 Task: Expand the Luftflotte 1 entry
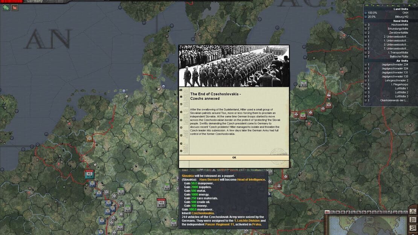coord(366,89)
